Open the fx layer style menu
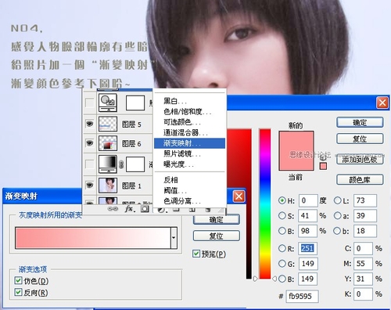Screen dimensions: 391x310 [130, 209]
